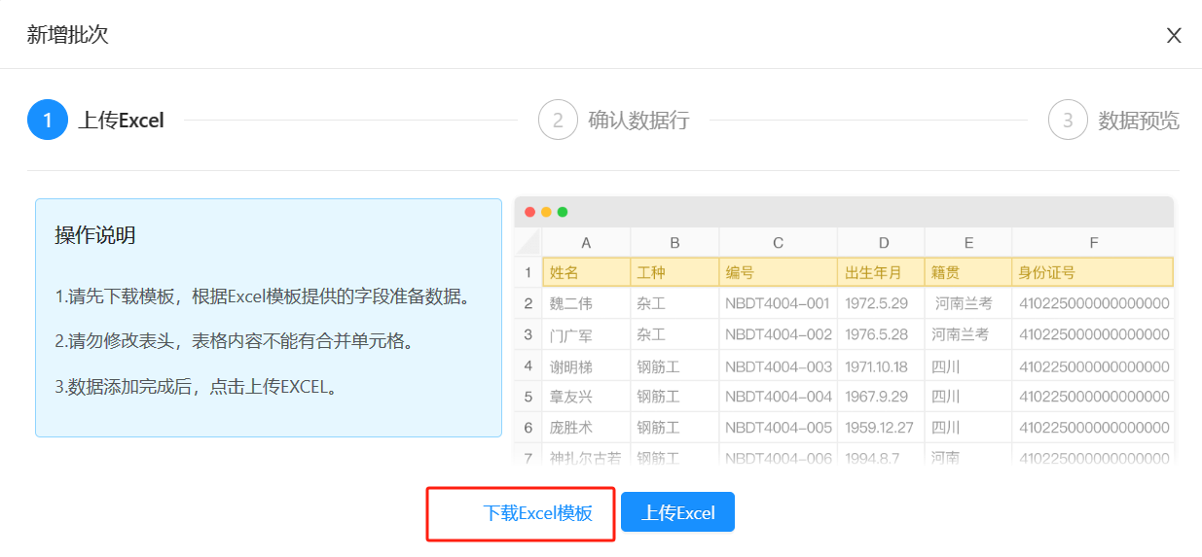Click the 身份证号 header cell
This screenshot has width=1202, height=557.
pos(1093,272)
